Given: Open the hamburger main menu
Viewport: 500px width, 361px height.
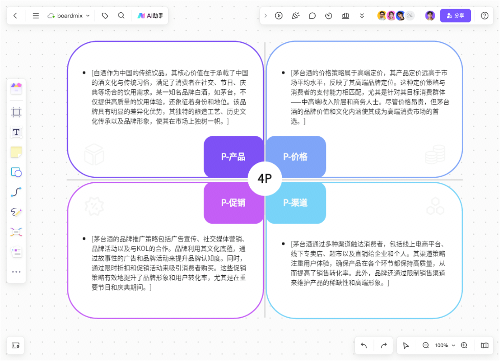Looking at the screenshot, I should (36, 16).
